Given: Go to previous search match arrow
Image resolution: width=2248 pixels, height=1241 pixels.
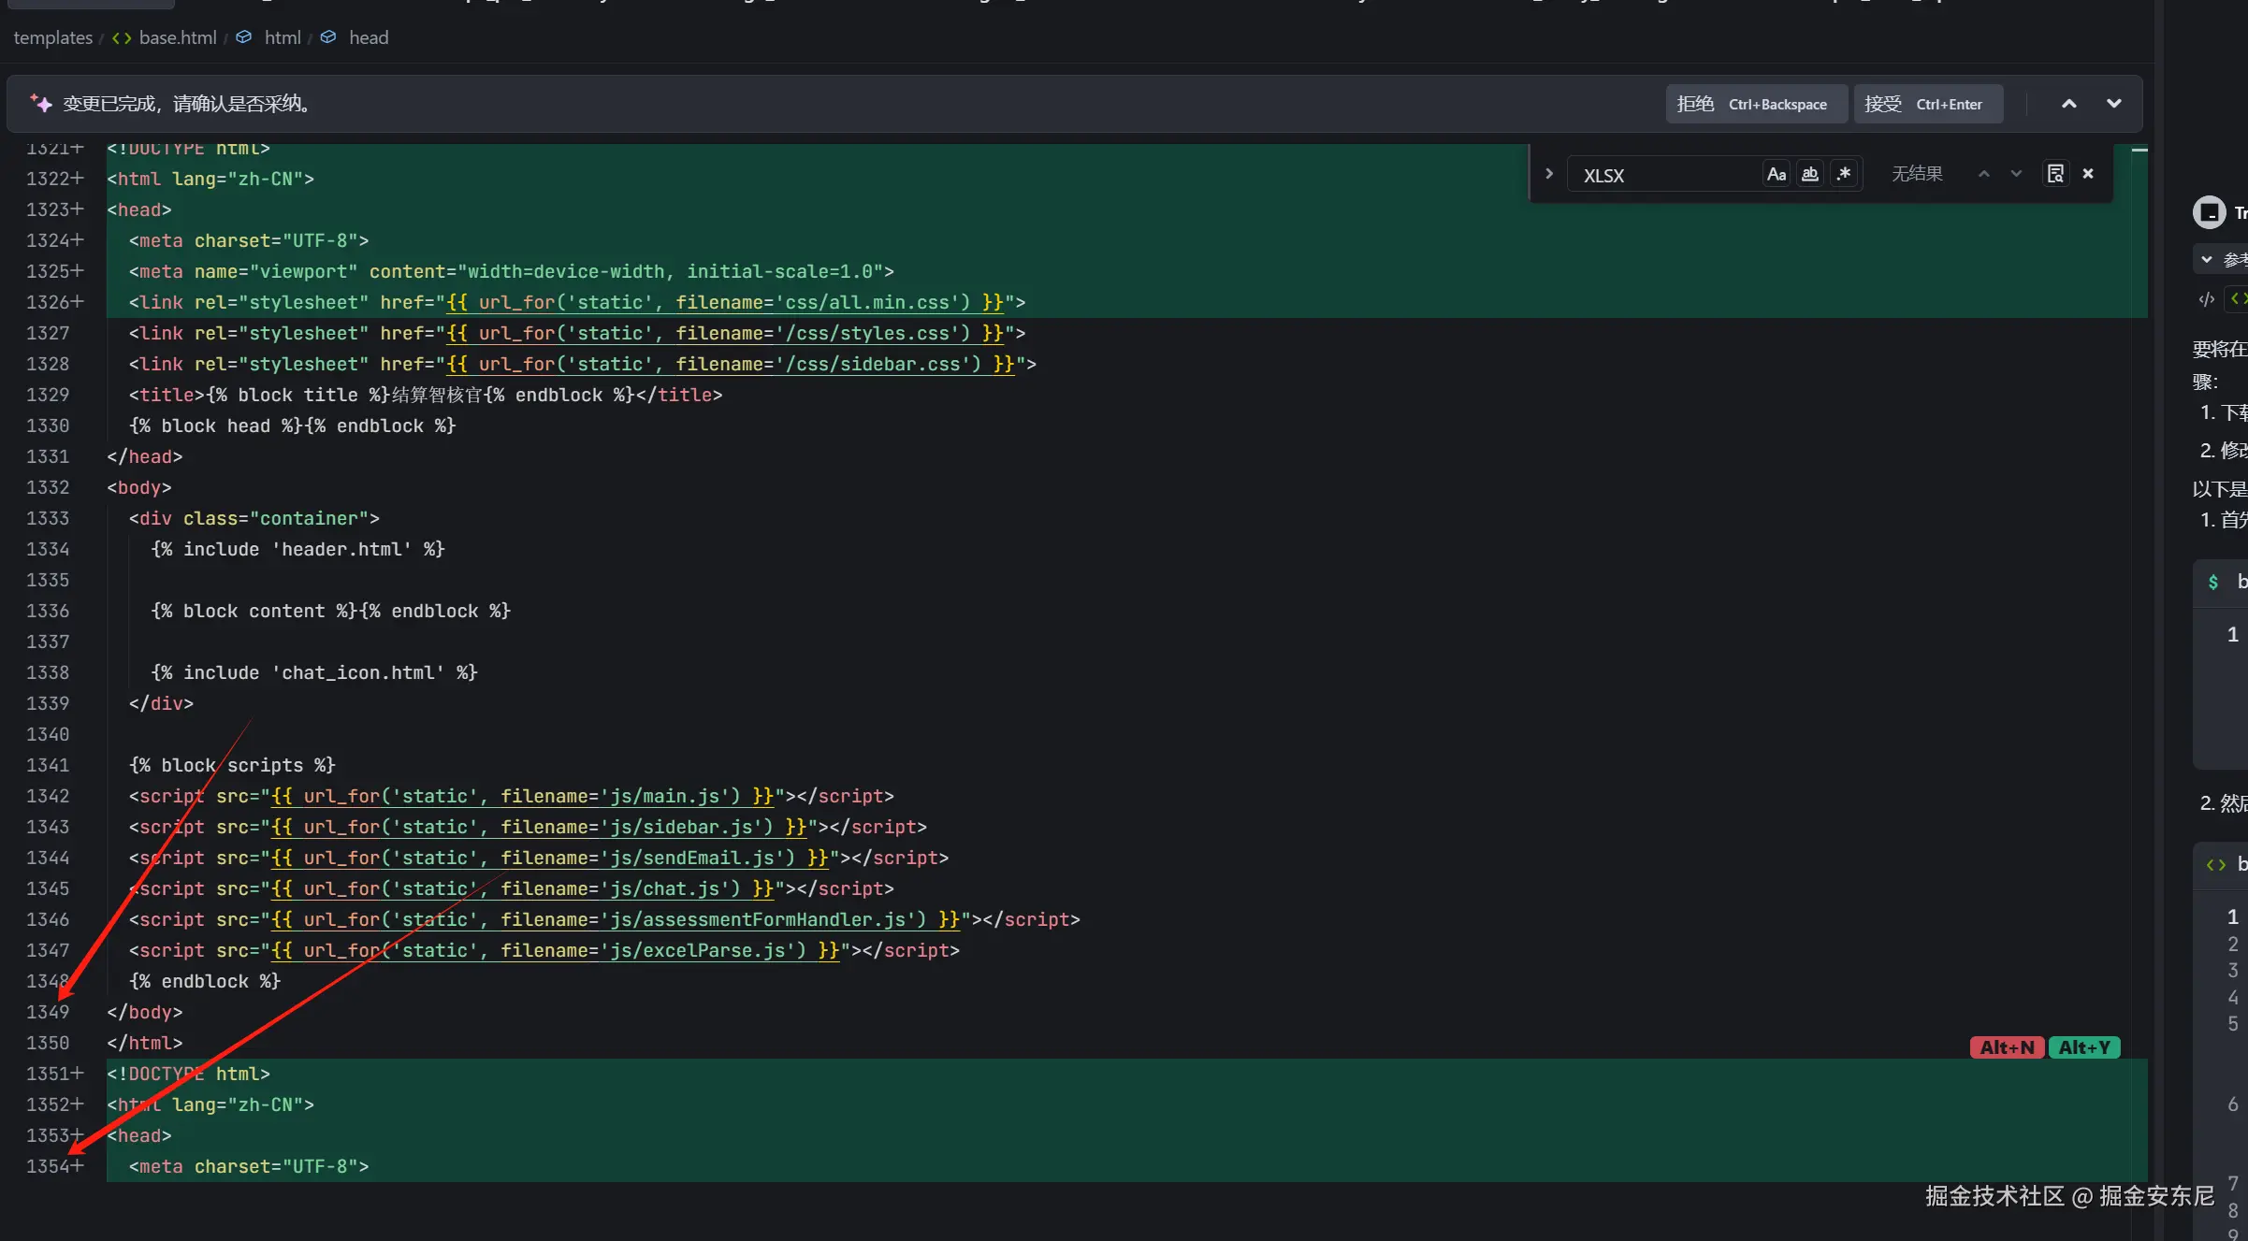Looking at the screenshot, I should pyautogui.click(x=1983, y=174).
